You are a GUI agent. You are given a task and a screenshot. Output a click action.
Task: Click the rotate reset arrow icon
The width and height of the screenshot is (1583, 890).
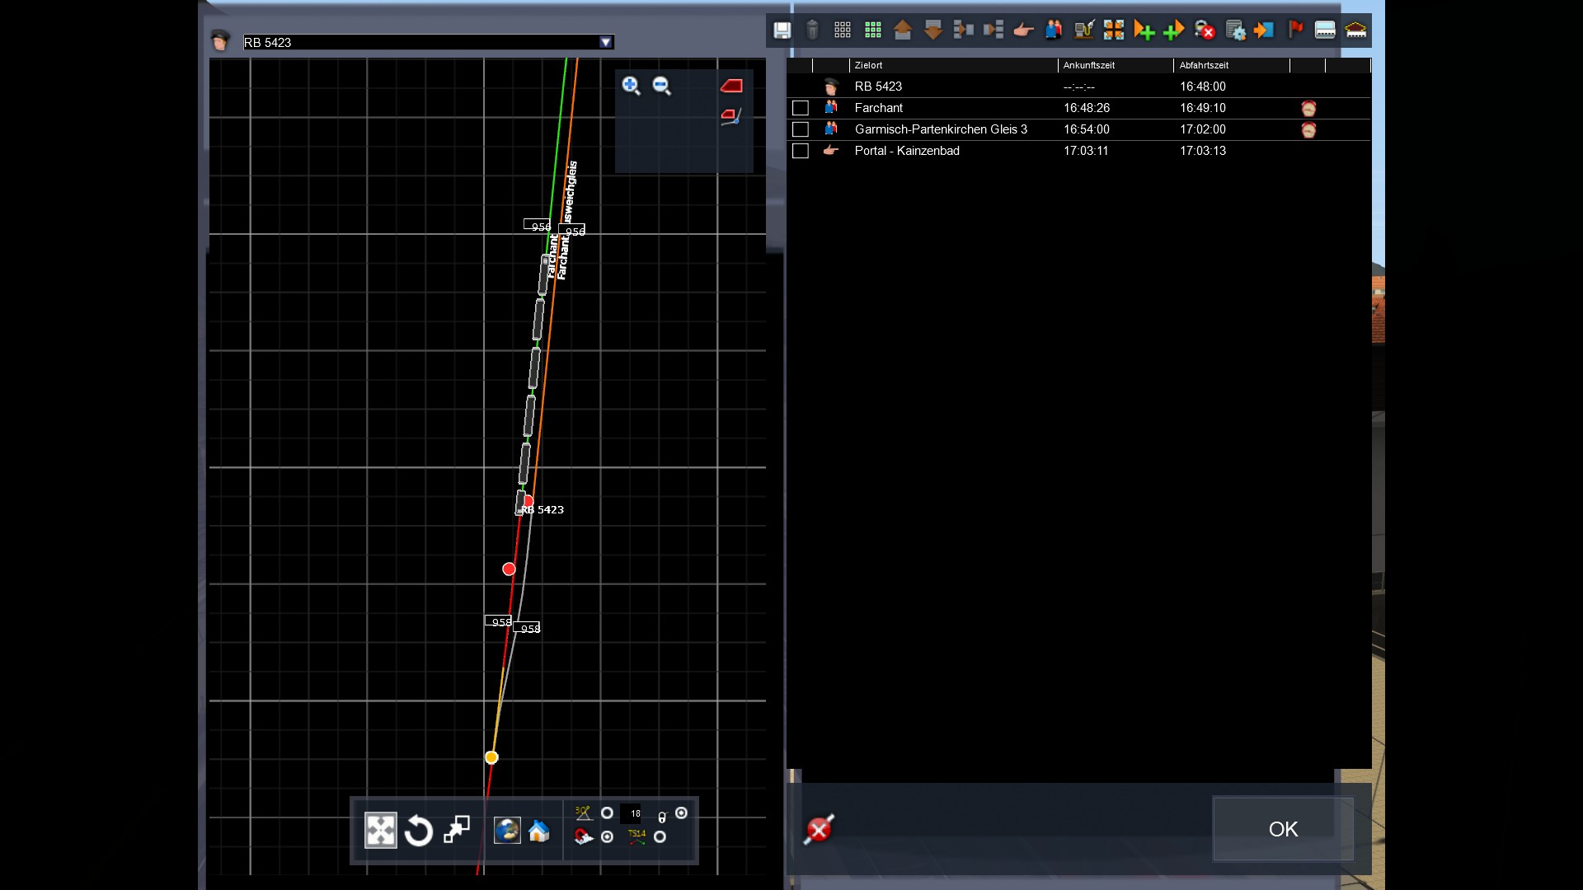click(418, 831)
